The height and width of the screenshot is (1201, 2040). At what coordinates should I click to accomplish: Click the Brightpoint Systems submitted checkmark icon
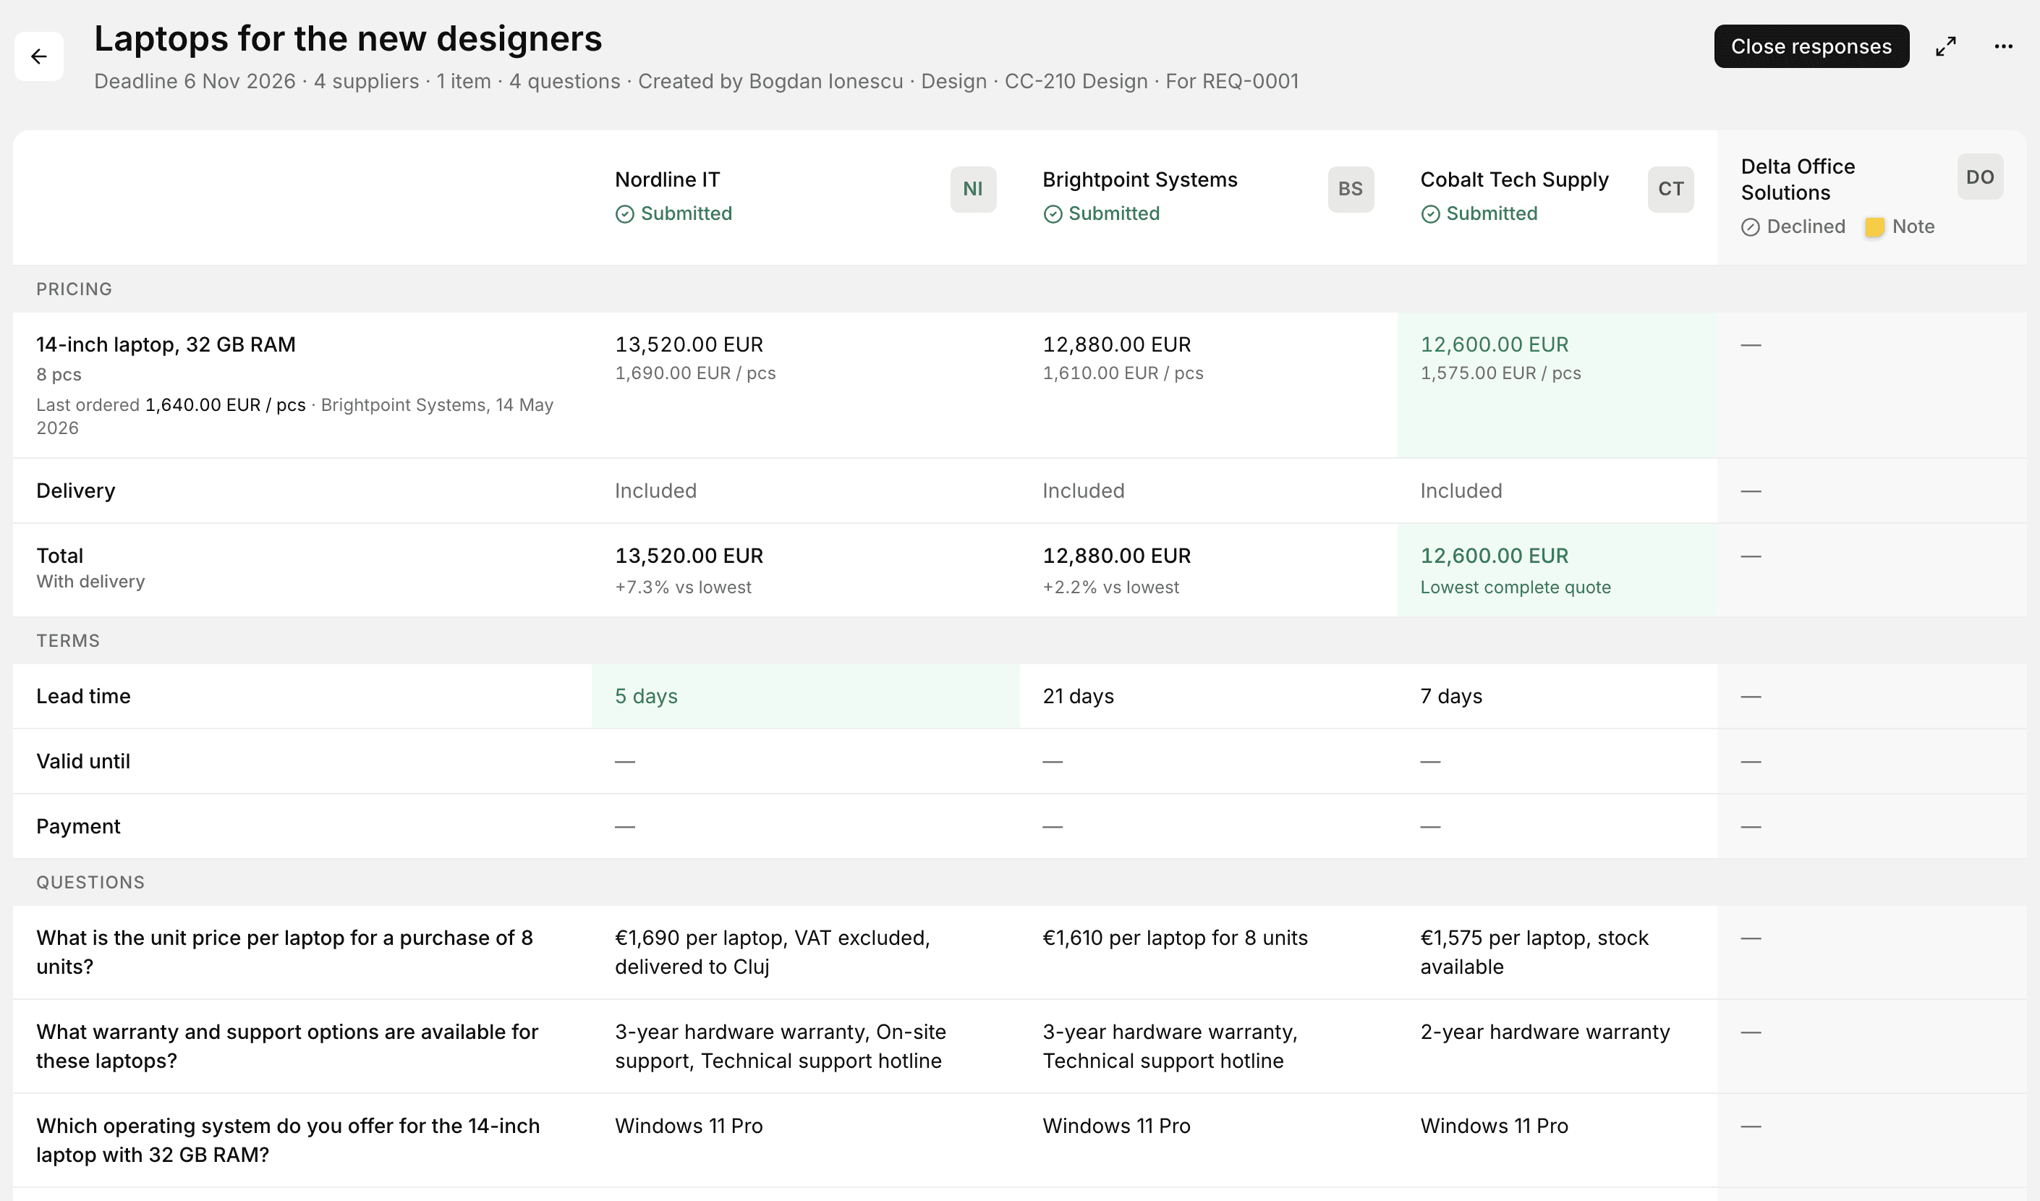pyautogui.click(x=1053, y=215)
